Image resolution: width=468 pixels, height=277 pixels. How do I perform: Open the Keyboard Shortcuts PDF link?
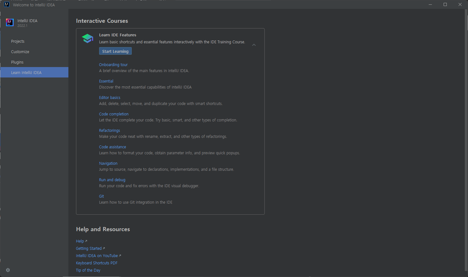click(x=97, y=263)
